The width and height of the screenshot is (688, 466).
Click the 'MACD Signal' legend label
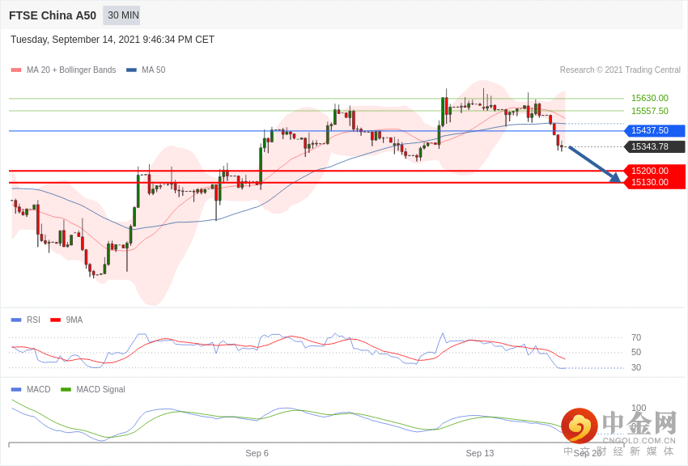100,389
